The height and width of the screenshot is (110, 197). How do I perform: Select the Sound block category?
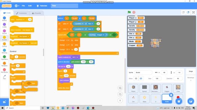[x=4, y=32]
